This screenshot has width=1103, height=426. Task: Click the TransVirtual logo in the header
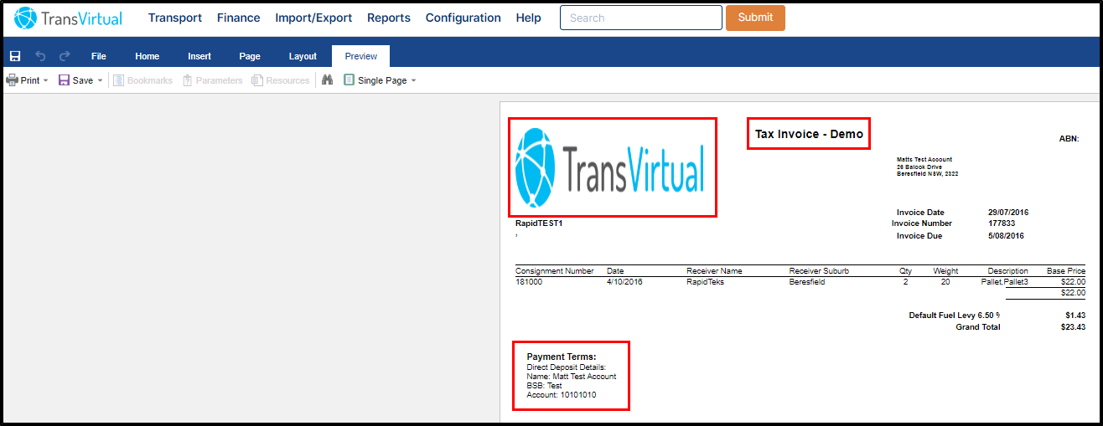69,18
